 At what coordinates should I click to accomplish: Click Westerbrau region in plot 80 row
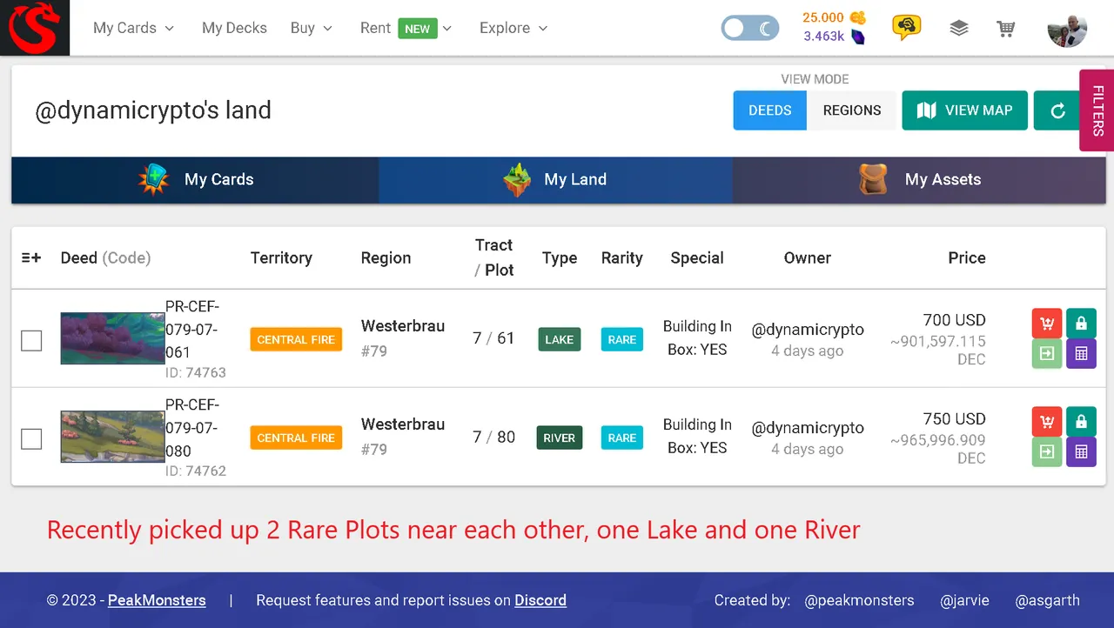click(403, 424)
